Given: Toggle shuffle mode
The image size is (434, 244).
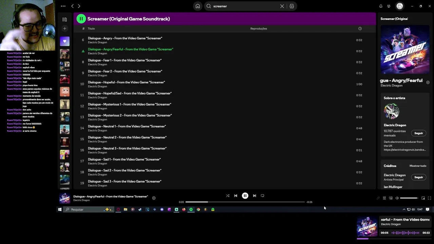Looking at the screenshot, I should point(228,196).
